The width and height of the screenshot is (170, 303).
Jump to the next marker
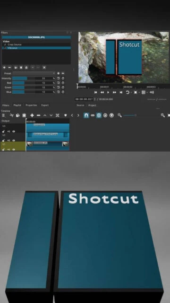[x=78, y=116]
